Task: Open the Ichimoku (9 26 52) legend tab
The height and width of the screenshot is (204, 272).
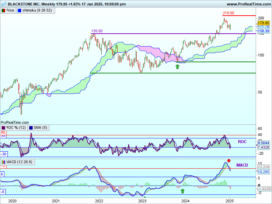Action: [x=36, y=11]
